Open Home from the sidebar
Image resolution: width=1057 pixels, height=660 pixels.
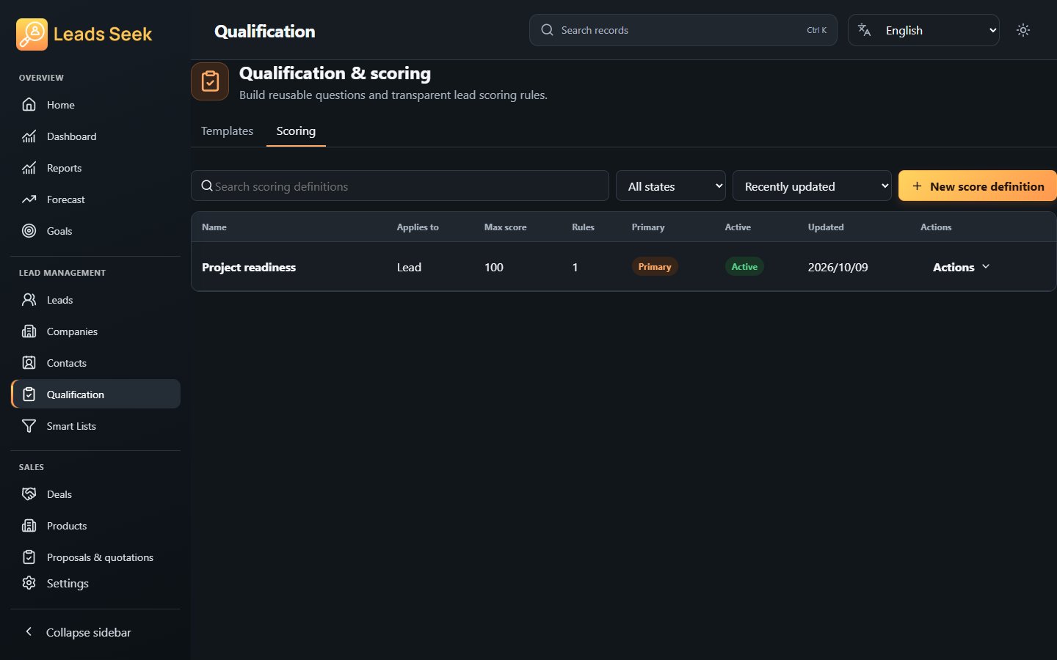[95, 105]
